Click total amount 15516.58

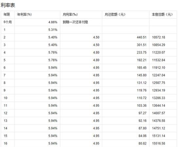159,143
